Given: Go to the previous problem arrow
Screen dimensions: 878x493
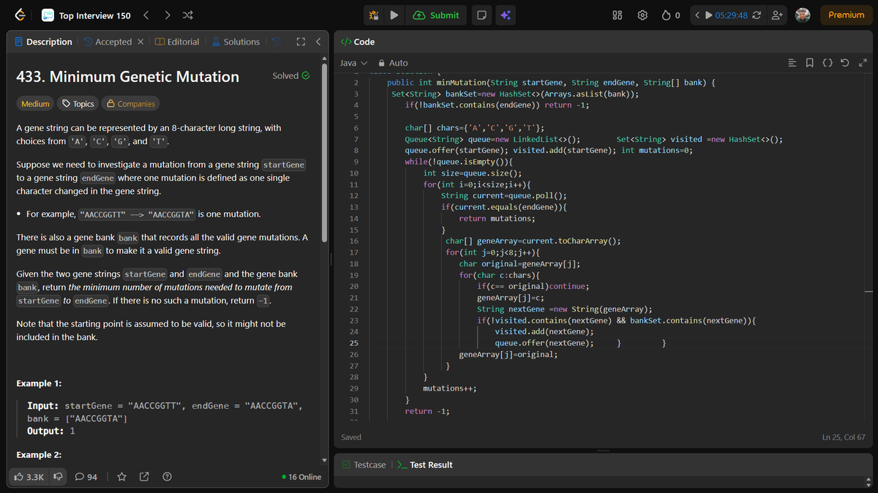Looking at the screenshot, I should (x=146, y=15).
